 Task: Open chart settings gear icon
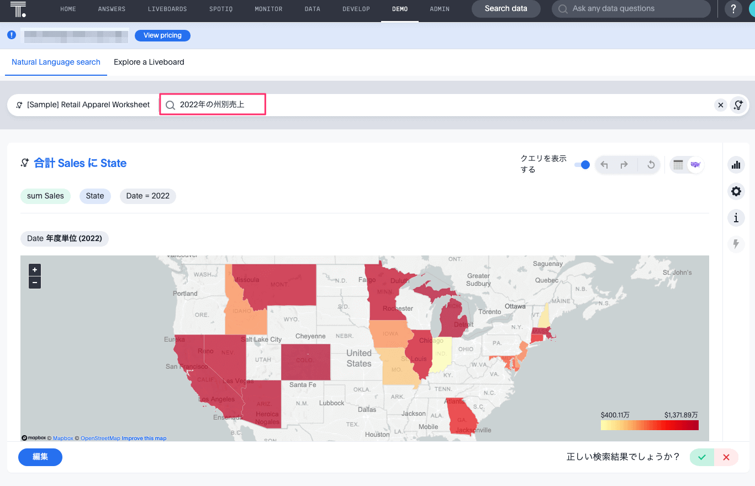736,191
